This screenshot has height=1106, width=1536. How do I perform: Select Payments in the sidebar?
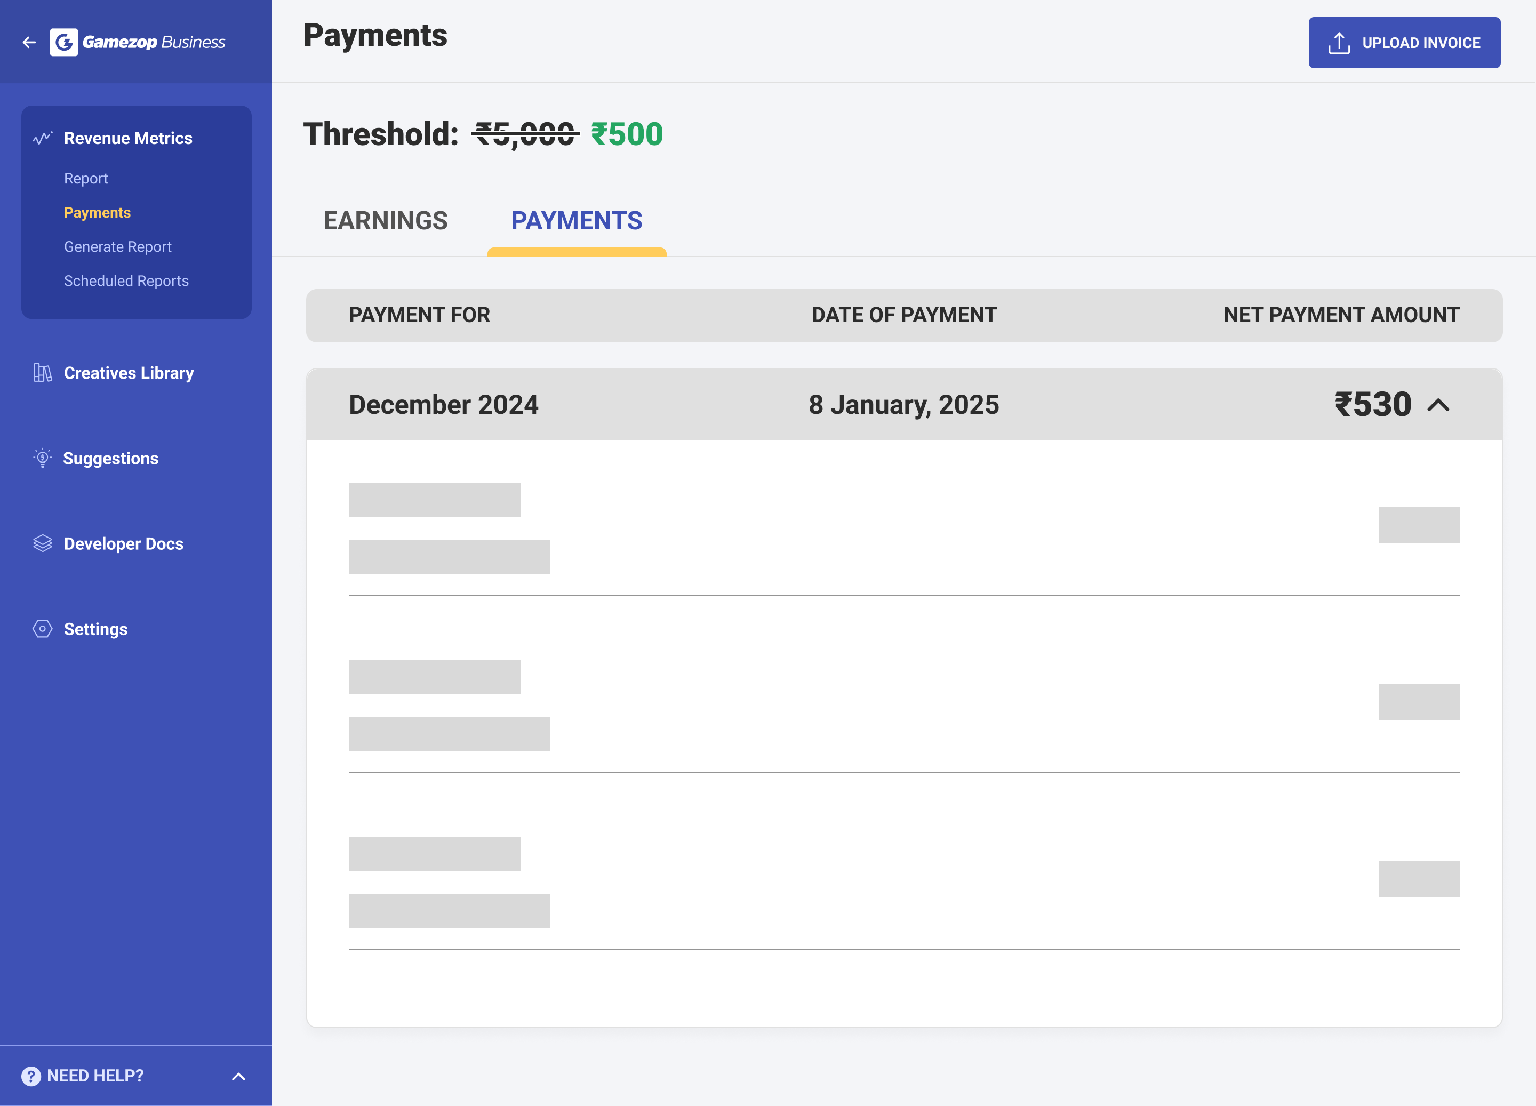click(98, 213)
